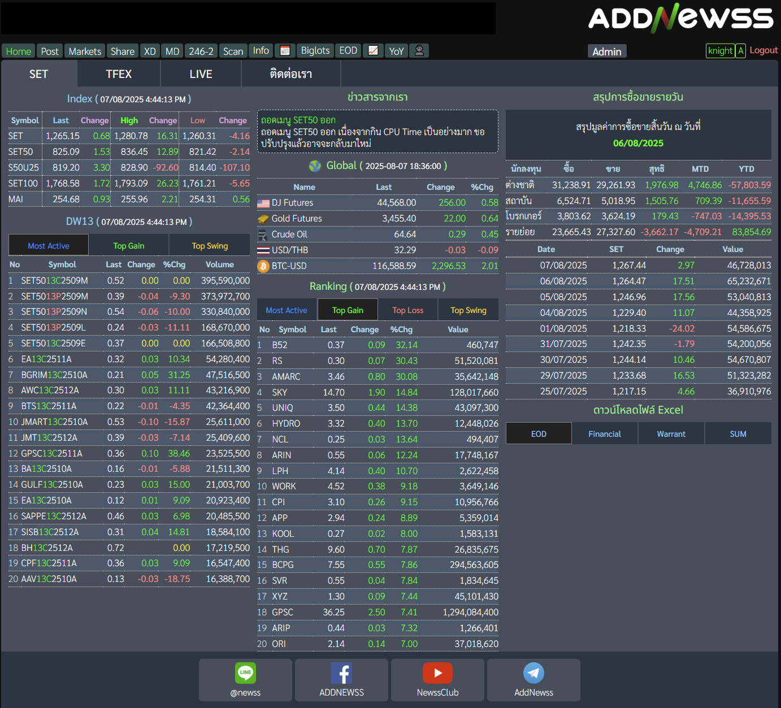Select Ranking Most Active tab
This screenshot has height=708, width=781.
click(x=287, y=310)
